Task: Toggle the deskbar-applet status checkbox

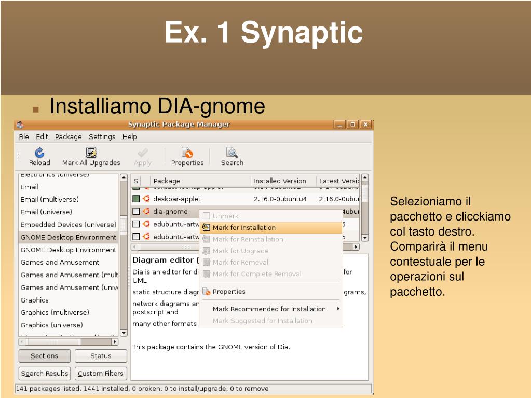Action: click(x=136, y=199)
